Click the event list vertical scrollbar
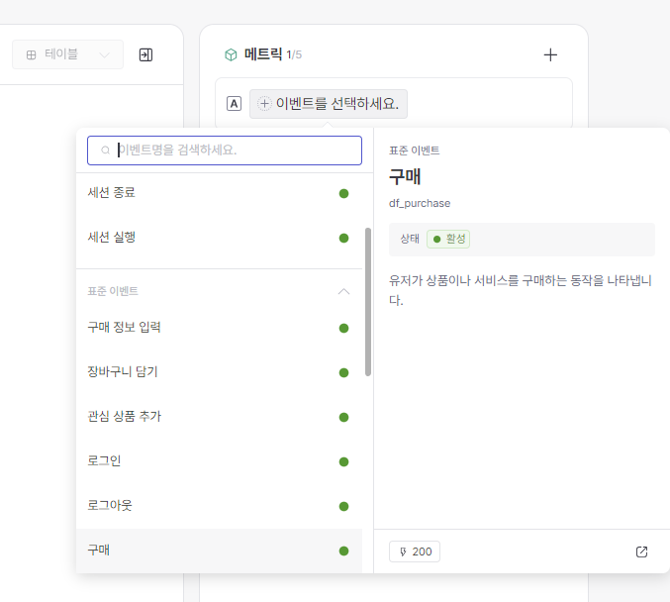Image resolution: width=670 pixels, height=602 pixels. 368,302
